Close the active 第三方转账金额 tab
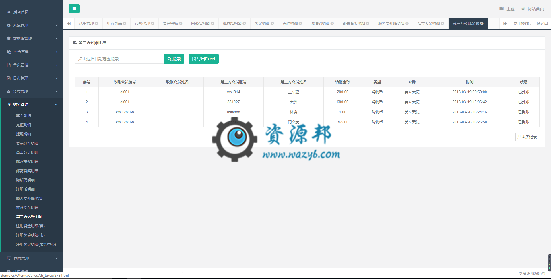551x279 pixels. coord(482,24)
